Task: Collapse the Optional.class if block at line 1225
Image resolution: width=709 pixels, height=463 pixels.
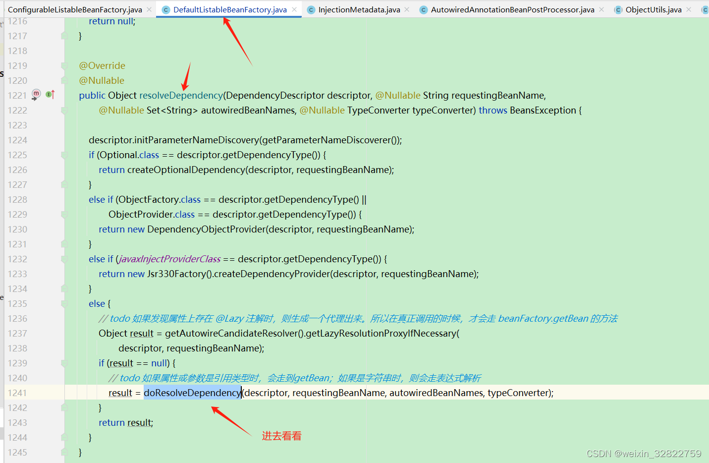Action: point(64,155)
